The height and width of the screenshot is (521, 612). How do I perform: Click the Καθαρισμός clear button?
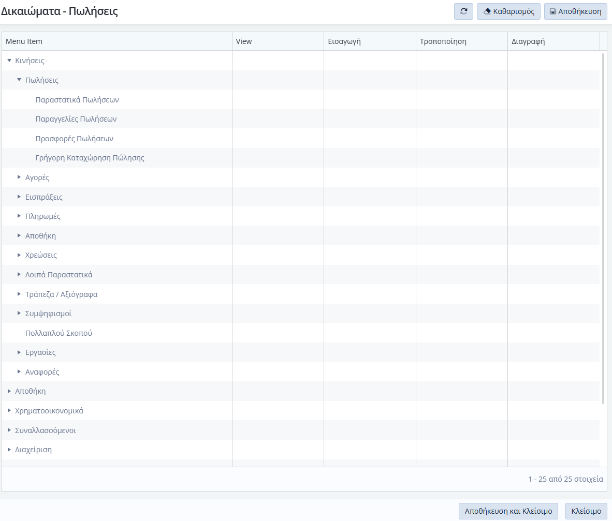point(508,11)
